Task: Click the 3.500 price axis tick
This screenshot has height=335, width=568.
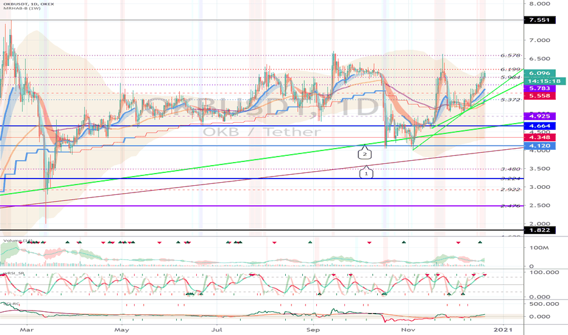Action: pyautogui.click(x=540, y=169)
